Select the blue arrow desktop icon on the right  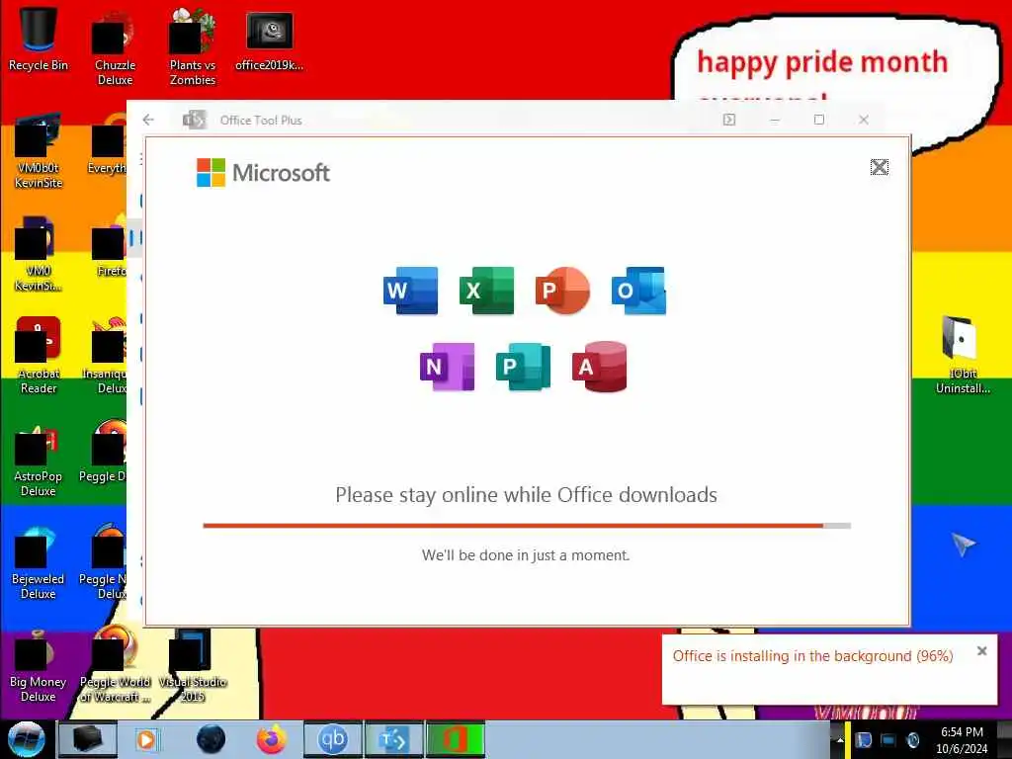click(x=963, y=545)
